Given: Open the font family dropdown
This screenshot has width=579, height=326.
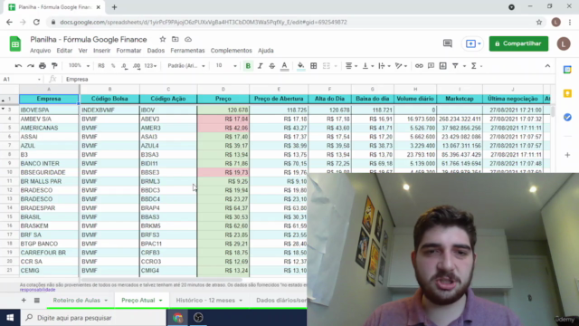Looking at the screenshot, I should point(186,66).
